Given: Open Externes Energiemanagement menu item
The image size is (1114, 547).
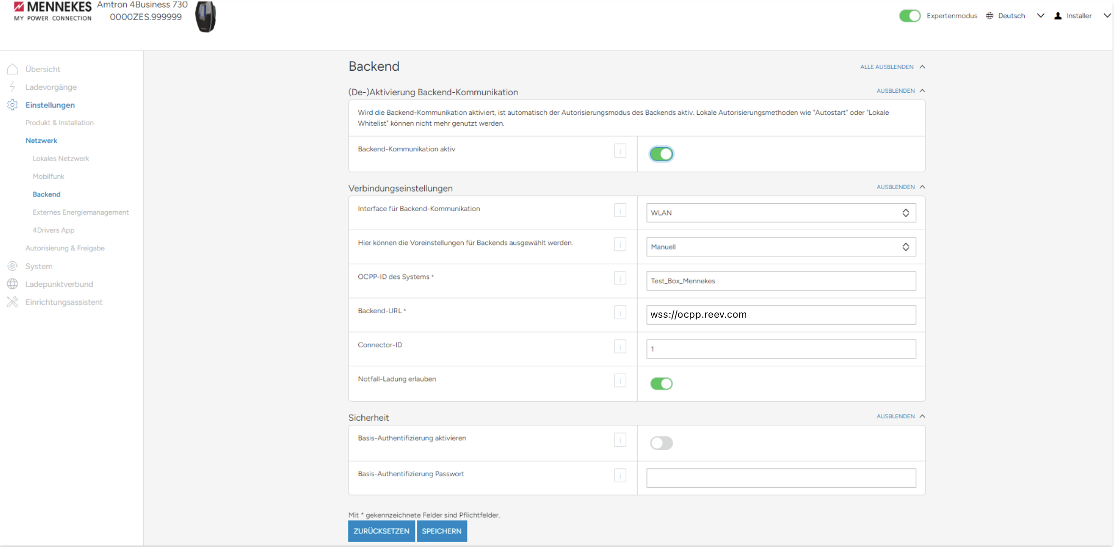Looking at the screenshot, I should 81,212.
